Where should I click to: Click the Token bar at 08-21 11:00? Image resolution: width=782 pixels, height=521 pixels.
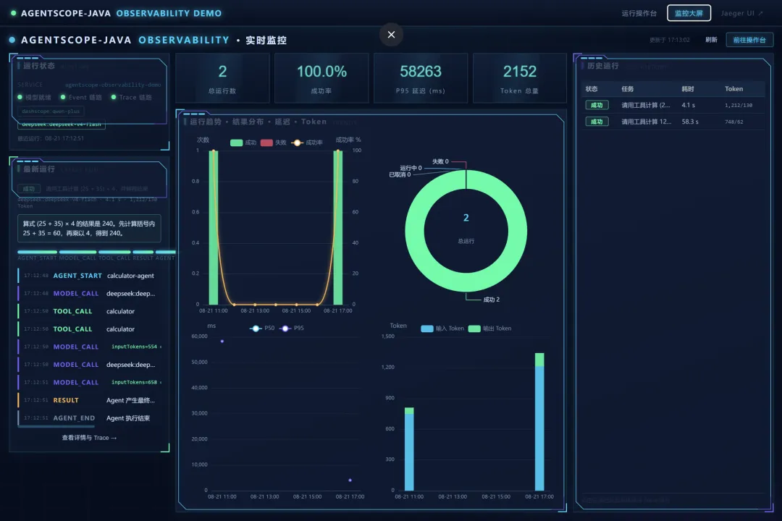(x=409, y=449)
